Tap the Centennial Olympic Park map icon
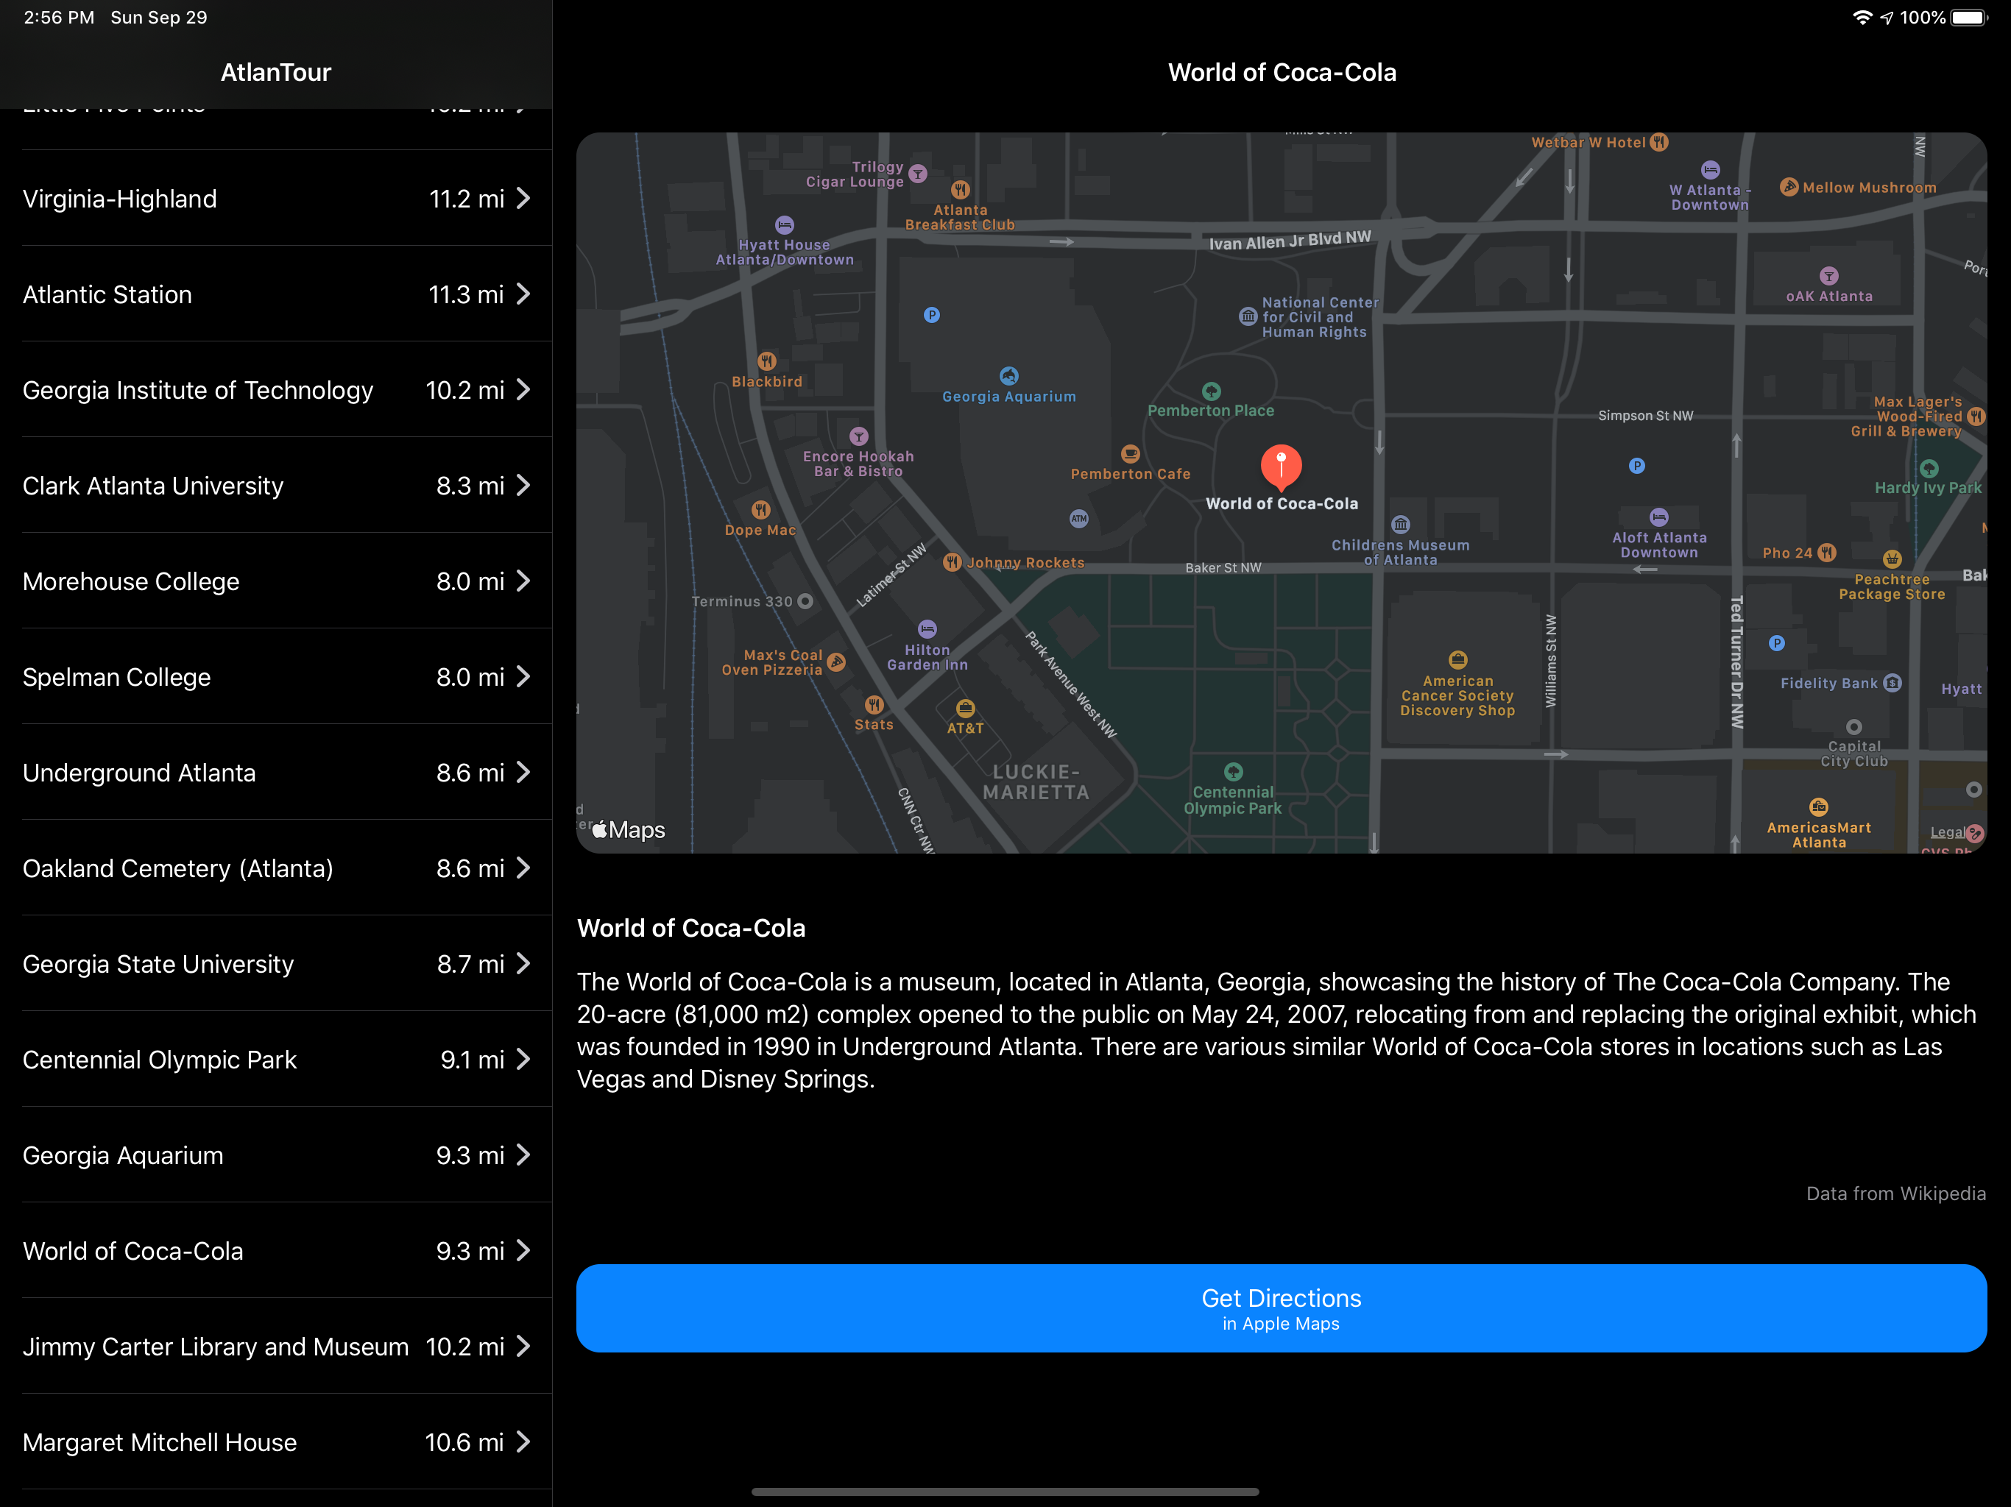The image size is (2011, 1507). click(1233, 772)
